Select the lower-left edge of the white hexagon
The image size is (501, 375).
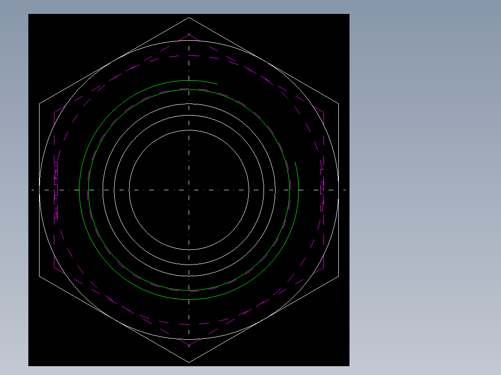[x=114, y=319]
